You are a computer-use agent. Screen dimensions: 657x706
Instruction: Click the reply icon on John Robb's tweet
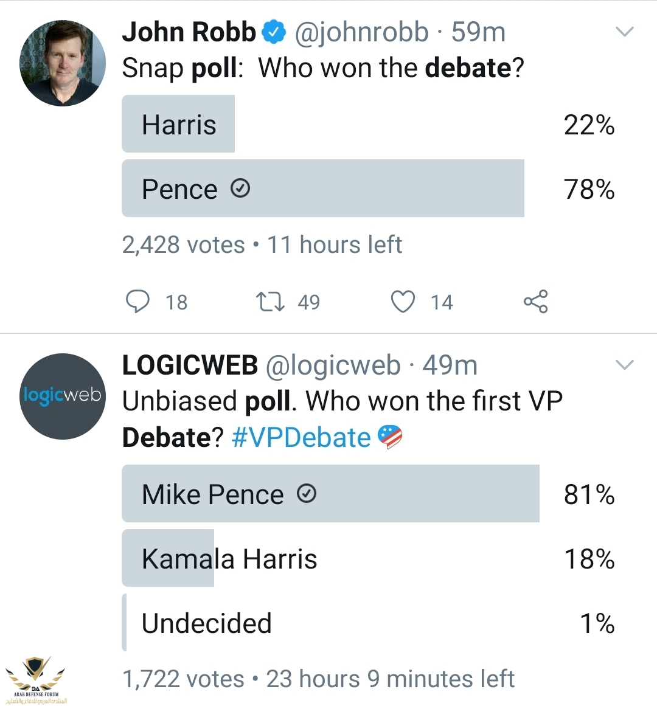pyautogui.click(x=137, y=302)
